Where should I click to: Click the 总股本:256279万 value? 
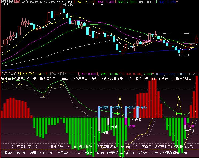[x=13, y=153]
